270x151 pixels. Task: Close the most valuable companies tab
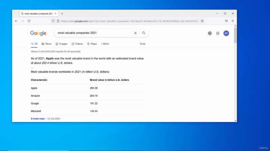coord(55,13)
